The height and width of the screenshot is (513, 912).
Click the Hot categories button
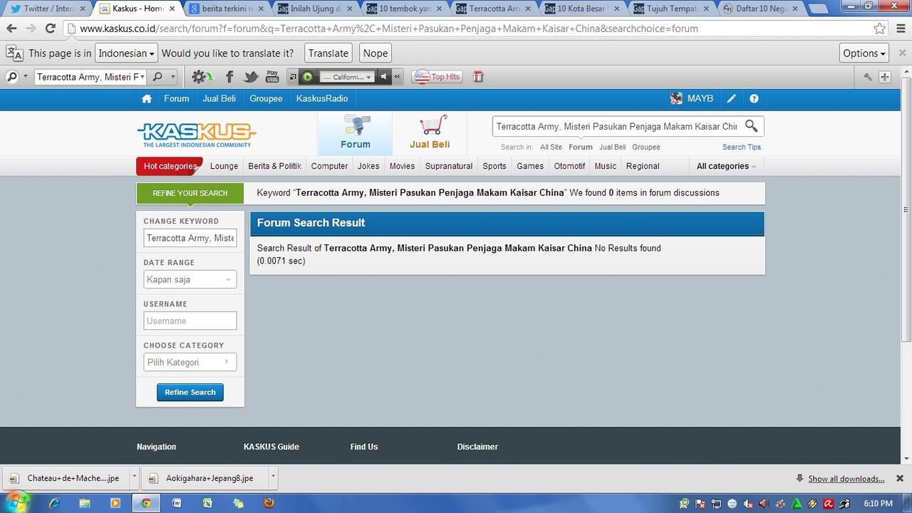click(x=170, y=166)
